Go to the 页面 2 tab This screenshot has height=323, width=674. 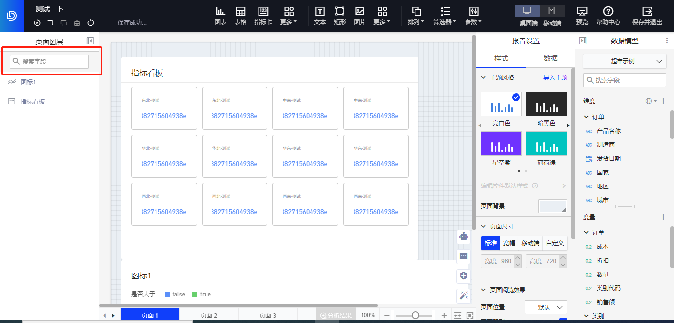[x=208, y=315]
